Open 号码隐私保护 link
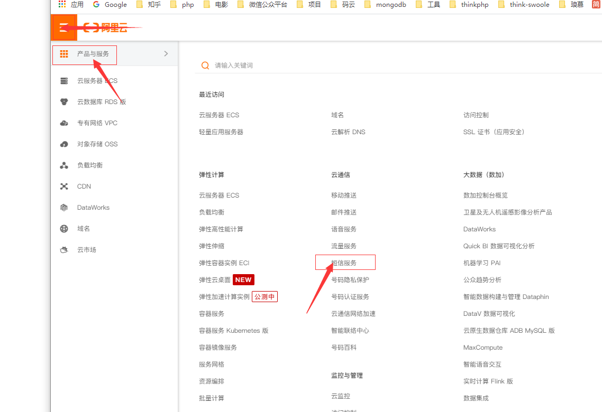 click(x=350, y=280)
